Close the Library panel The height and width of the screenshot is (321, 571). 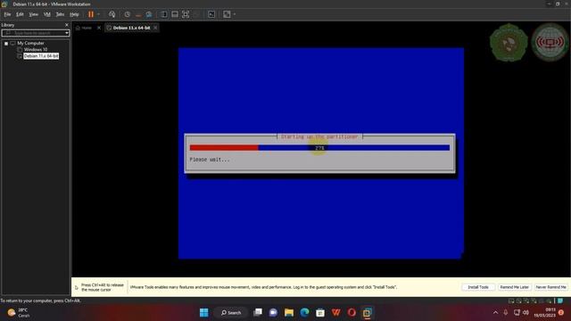67,25
